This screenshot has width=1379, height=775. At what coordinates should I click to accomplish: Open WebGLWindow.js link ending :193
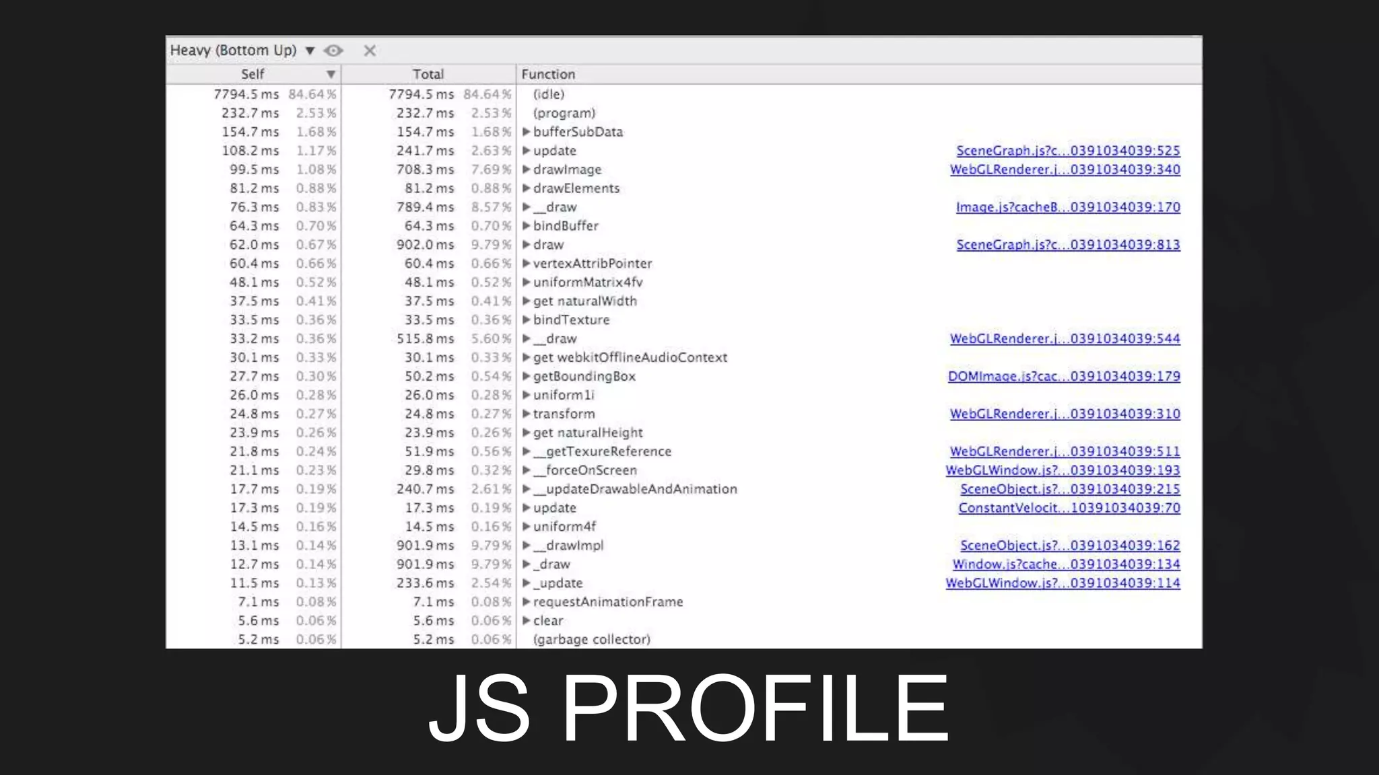coord(1063,471)
